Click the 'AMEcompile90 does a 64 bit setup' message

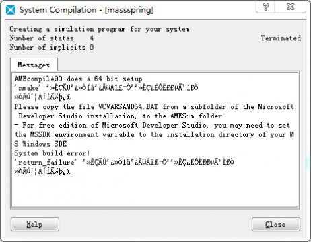tap(78, 79)
